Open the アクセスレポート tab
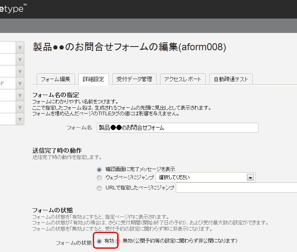Viewport: 297px width, 252px height. click(x=183, y=79)
